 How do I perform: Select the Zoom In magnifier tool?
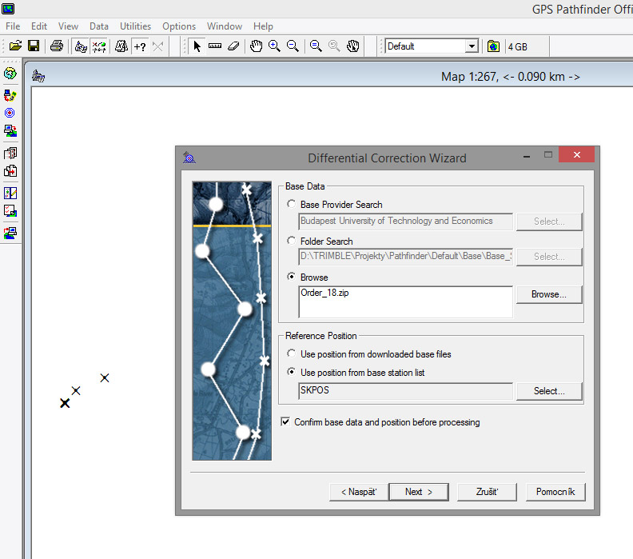pos(274,46)
